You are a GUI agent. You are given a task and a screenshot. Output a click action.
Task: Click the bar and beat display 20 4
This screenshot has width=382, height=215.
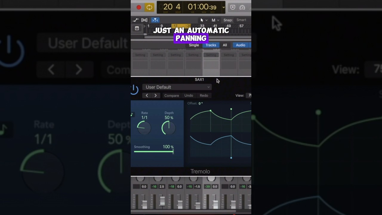point(172,7)
